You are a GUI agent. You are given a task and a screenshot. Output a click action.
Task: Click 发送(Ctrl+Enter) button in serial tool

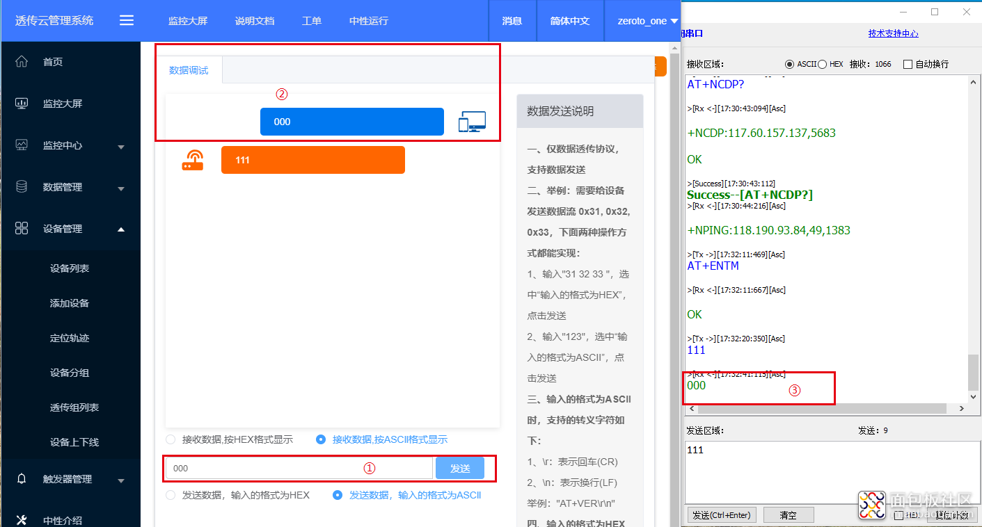tap(722, 515)
